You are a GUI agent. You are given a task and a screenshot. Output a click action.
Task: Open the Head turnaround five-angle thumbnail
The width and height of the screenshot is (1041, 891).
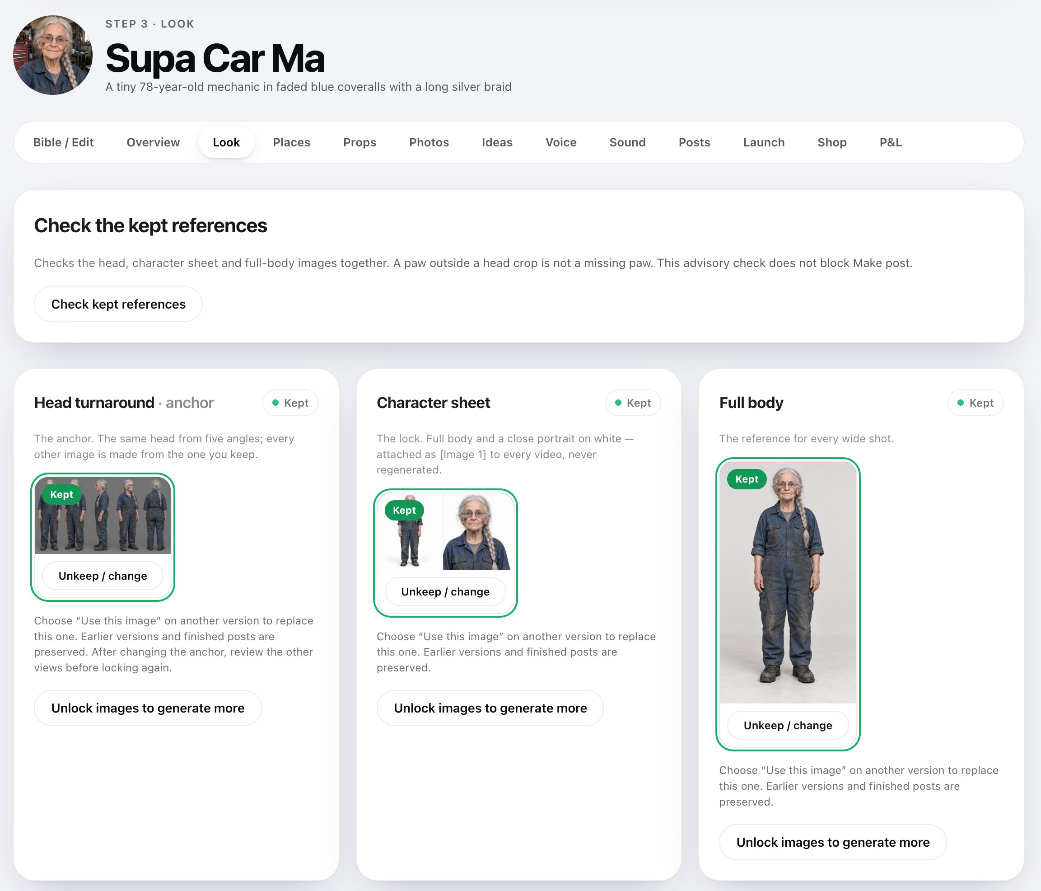[x=103, y=516]
